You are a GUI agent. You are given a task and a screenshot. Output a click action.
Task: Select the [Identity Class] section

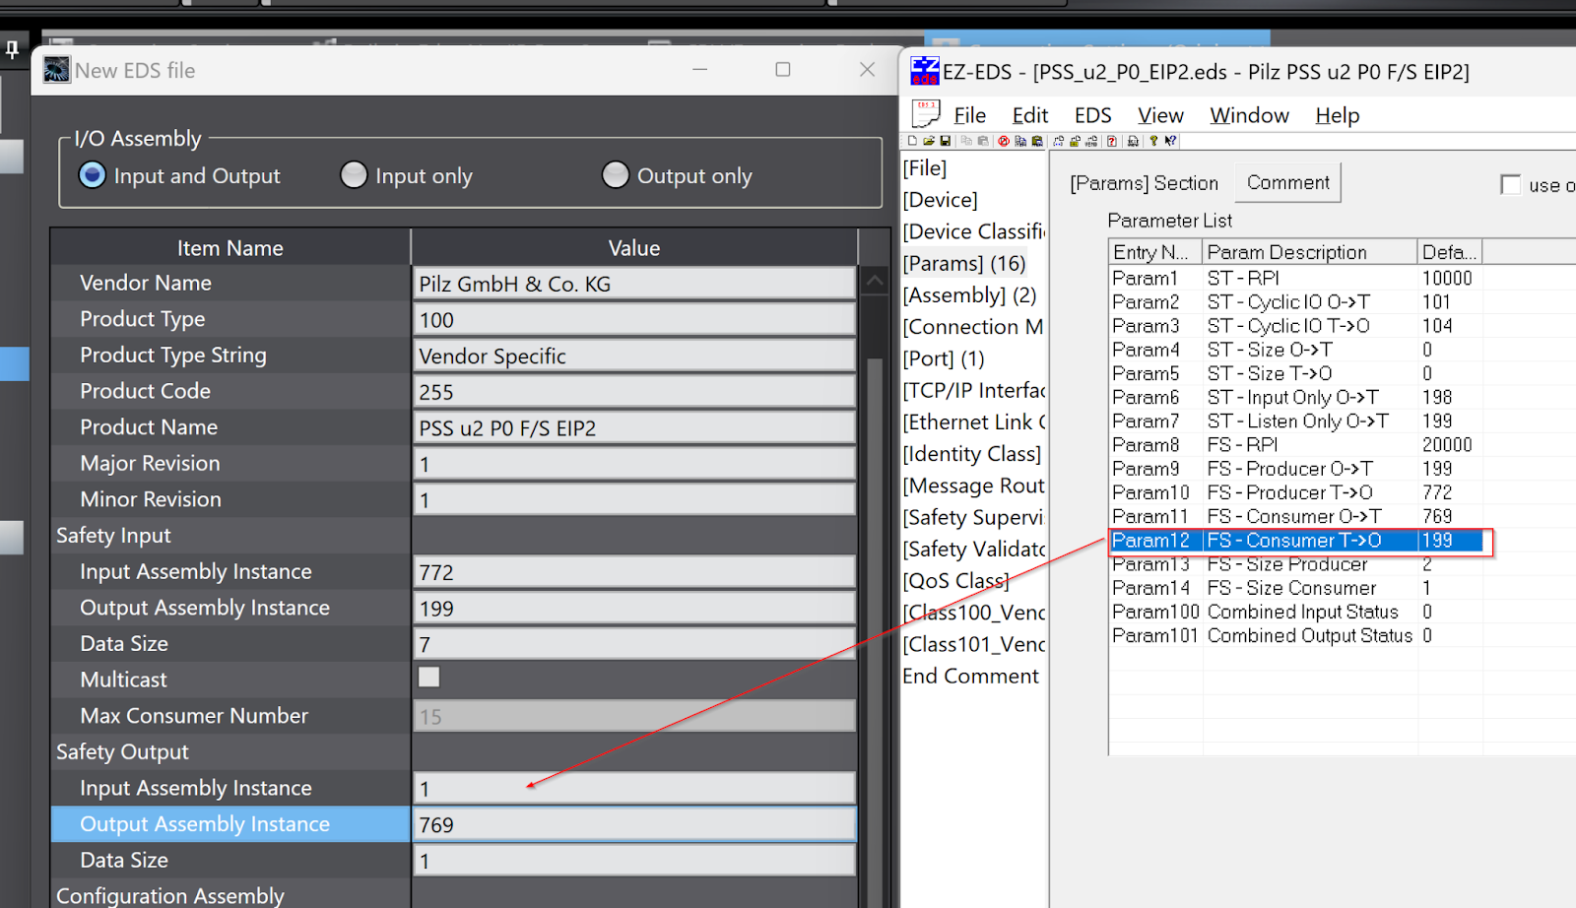coord(972,454)
